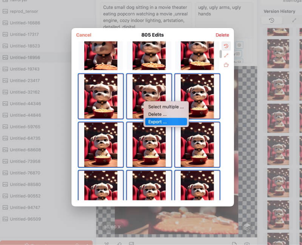Open the layers stack icon on the canvas
302x245 pixels.
(x=247, y=226)
